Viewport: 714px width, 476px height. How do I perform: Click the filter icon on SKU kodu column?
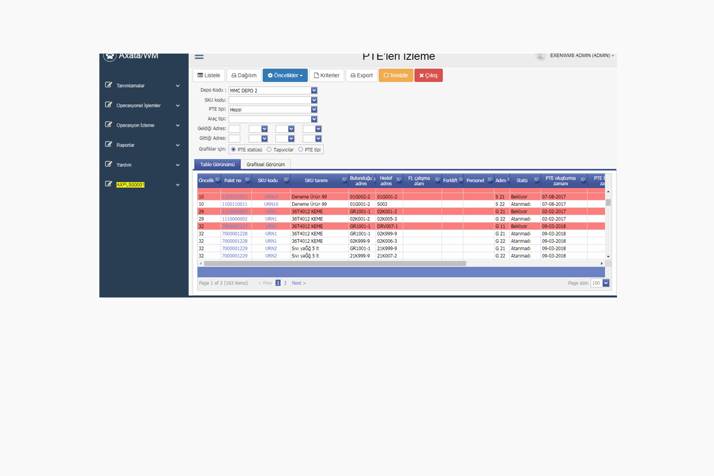point(286,180)
